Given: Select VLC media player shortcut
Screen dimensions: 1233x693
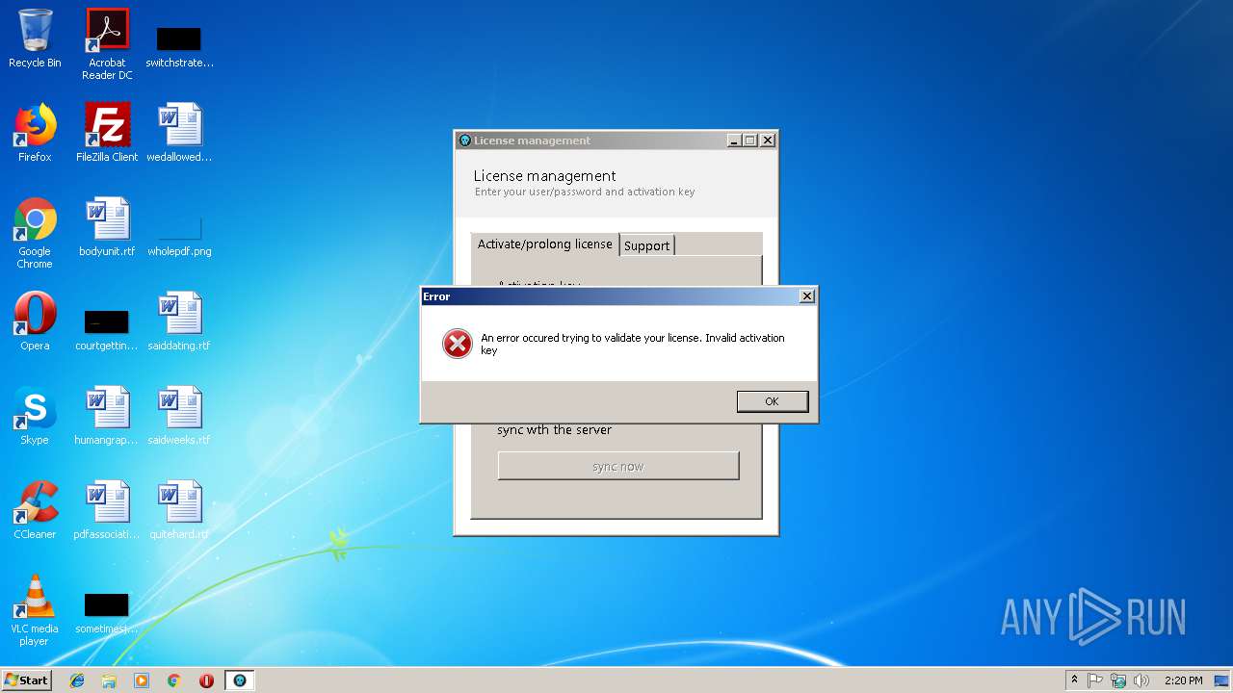Looking at the screenshot, I should [x=35, y=610].
